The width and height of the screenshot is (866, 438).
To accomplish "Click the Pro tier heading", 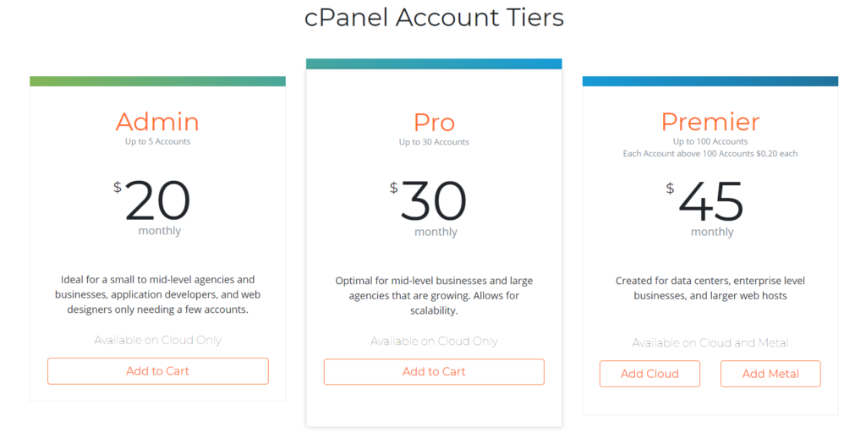I will click(x=434, y=122).
